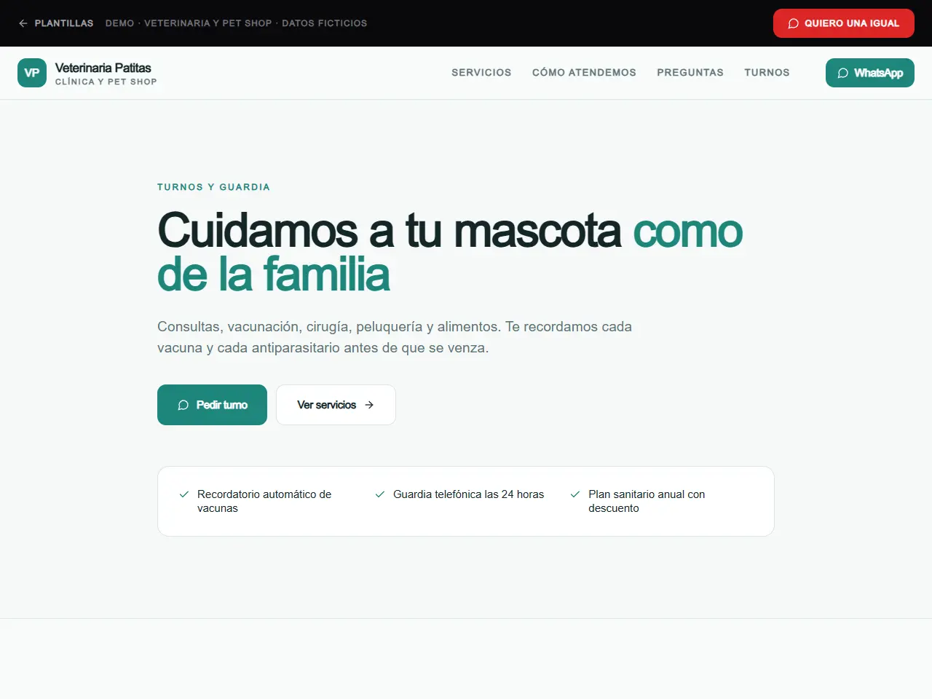Click the chat bubble icon in Pedir turno

(183, 405)
